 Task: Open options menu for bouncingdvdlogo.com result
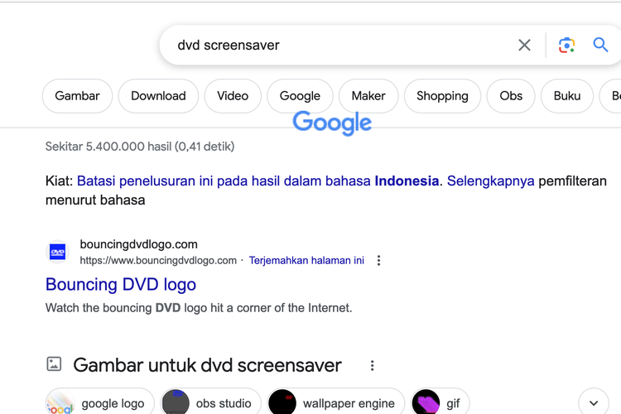point(378,260)
